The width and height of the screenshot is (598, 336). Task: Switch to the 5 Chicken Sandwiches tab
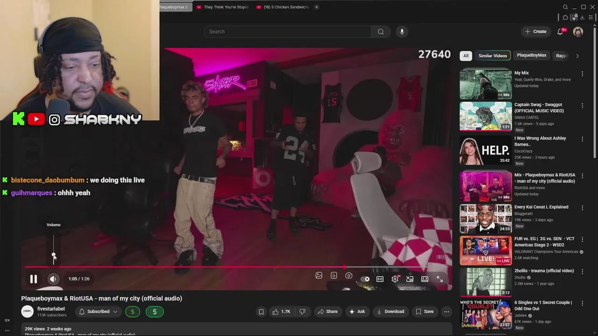click(x=283, y=7)
